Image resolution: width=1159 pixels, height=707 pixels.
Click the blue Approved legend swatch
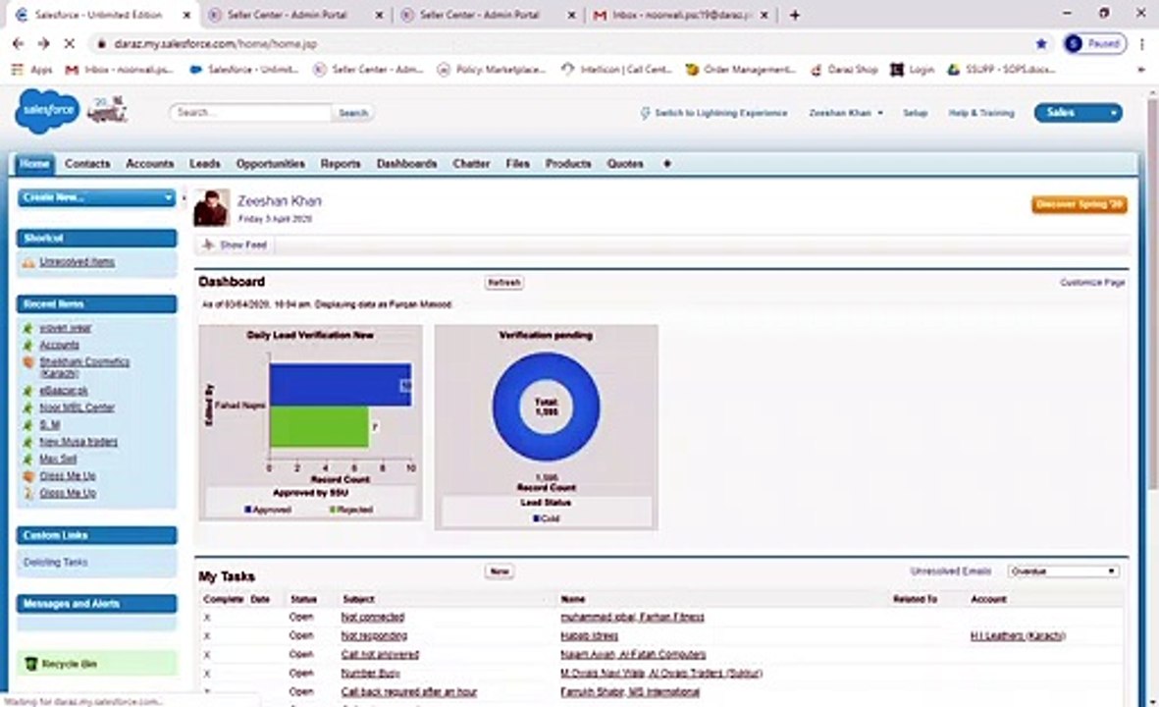[247, 510]
